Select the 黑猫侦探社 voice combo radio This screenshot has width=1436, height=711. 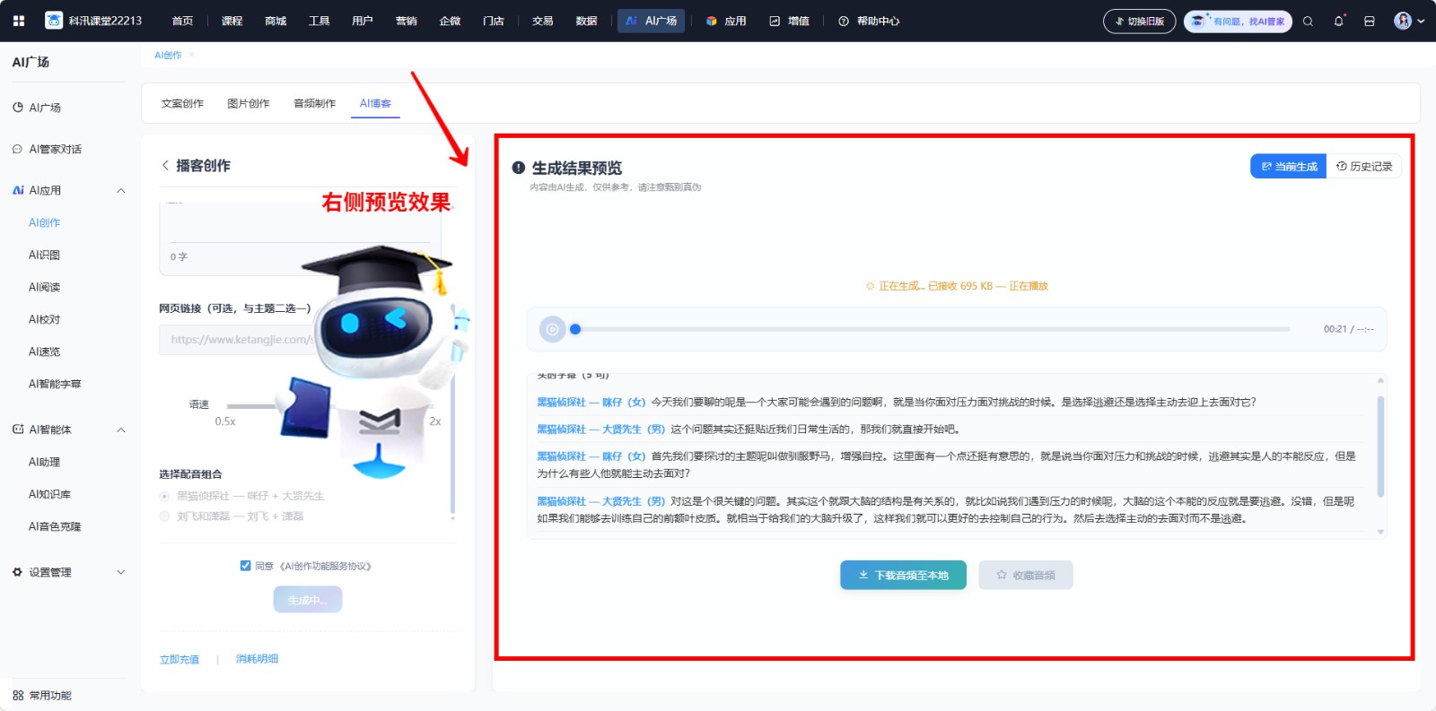[x=164, y=496]
